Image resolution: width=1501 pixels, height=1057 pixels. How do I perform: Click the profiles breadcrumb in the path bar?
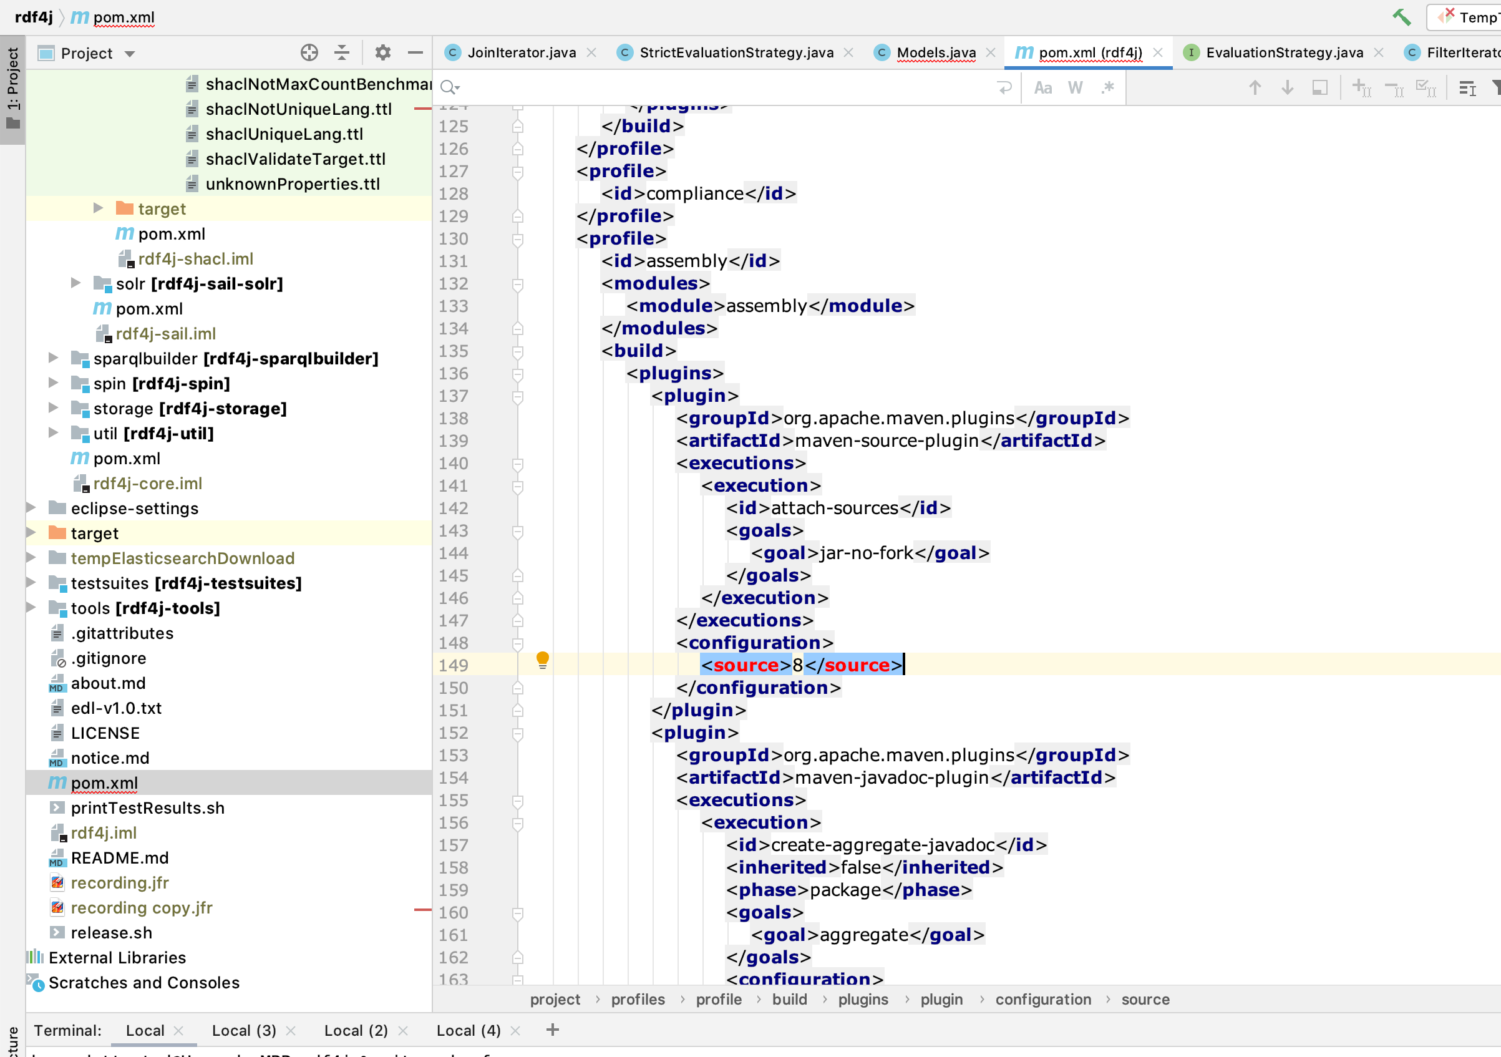[x=638, y=999]
